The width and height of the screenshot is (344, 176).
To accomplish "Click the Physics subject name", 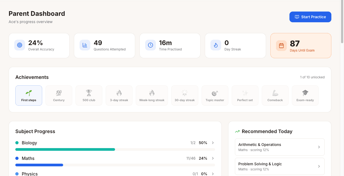I will point(30,174).
